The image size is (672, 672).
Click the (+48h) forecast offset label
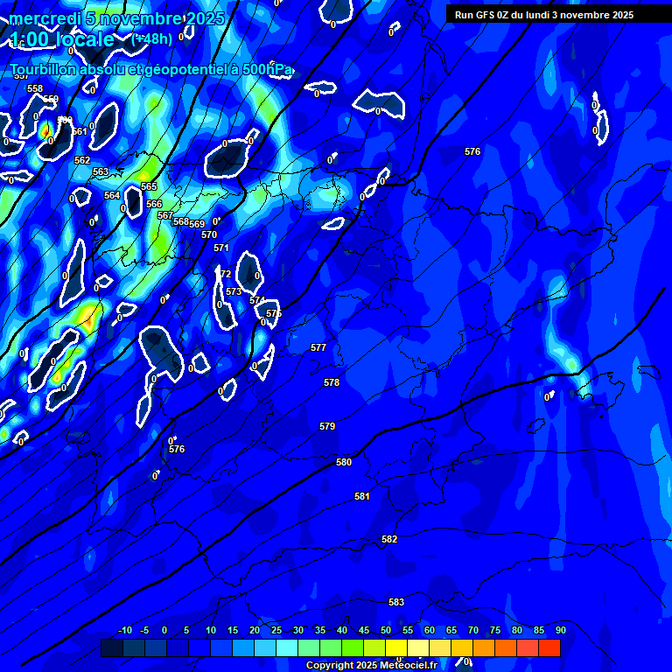coord(152,38)
